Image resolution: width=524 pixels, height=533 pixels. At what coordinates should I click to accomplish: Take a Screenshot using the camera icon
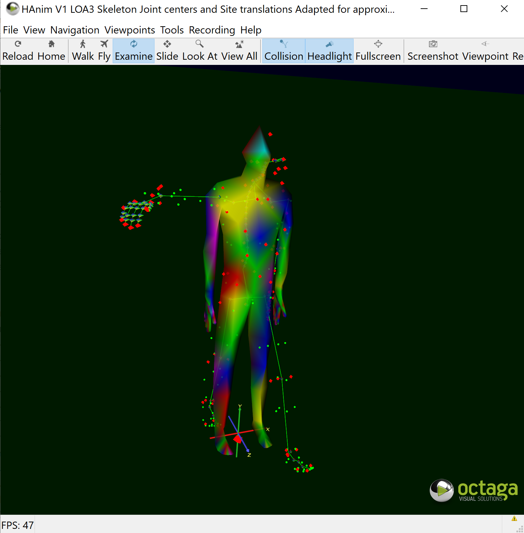[x=433, y=50]
